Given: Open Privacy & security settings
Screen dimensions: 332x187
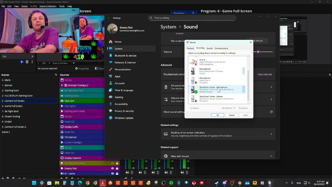Looking at the screenshot, I should click(x=131, y=111).
